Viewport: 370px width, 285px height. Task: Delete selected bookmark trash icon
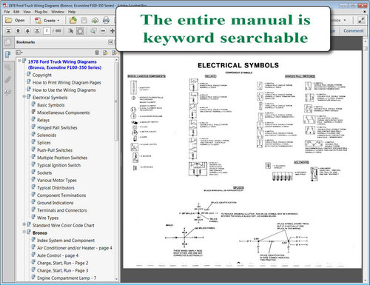click(97, 53)
